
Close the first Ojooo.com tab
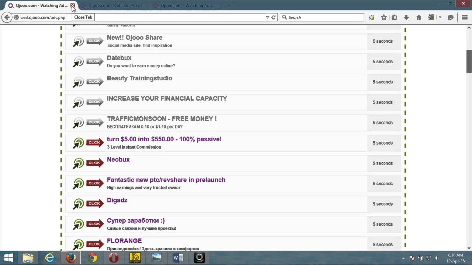[x=73, y=6]
